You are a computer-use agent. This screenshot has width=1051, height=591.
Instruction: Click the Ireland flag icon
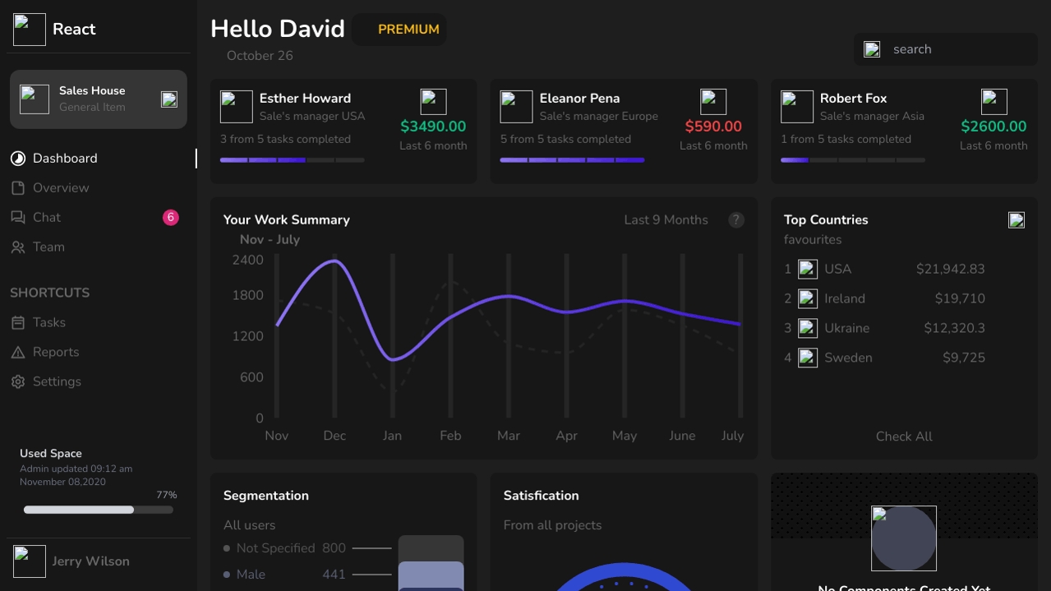tap(808, 299)
